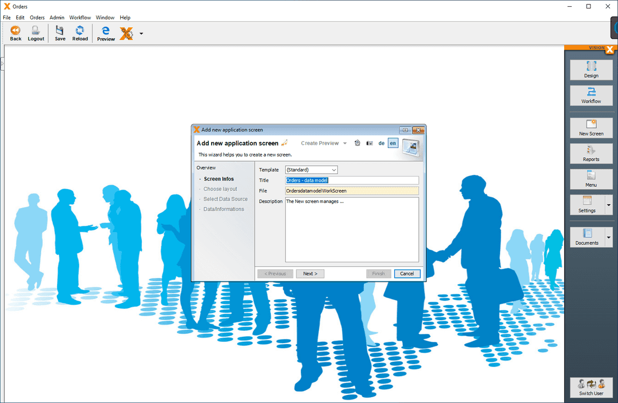Open the Admin menu in the menu bar
Screen dimensions: 618x403
pyautogui.click(x=57, y=17)
